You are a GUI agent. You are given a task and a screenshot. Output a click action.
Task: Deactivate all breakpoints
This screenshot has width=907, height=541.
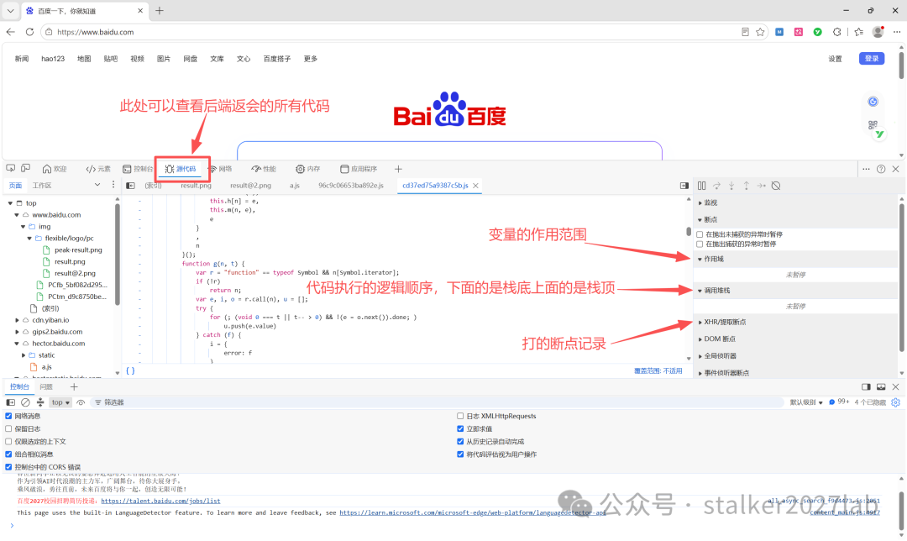776,186
